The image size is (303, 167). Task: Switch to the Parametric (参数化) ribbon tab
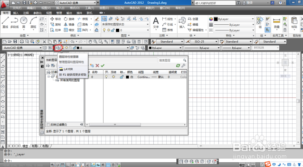[38, 13]
